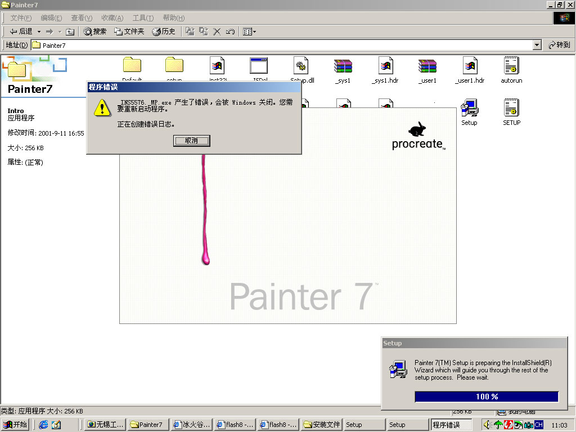
Task: Click the Move To toolbar icon
Action: coord(190,31)
